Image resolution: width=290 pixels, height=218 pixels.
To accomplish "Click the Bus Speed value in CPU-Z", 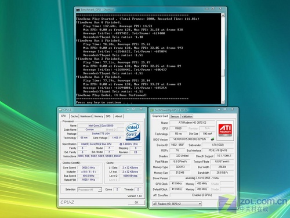I will pos(88,176).
